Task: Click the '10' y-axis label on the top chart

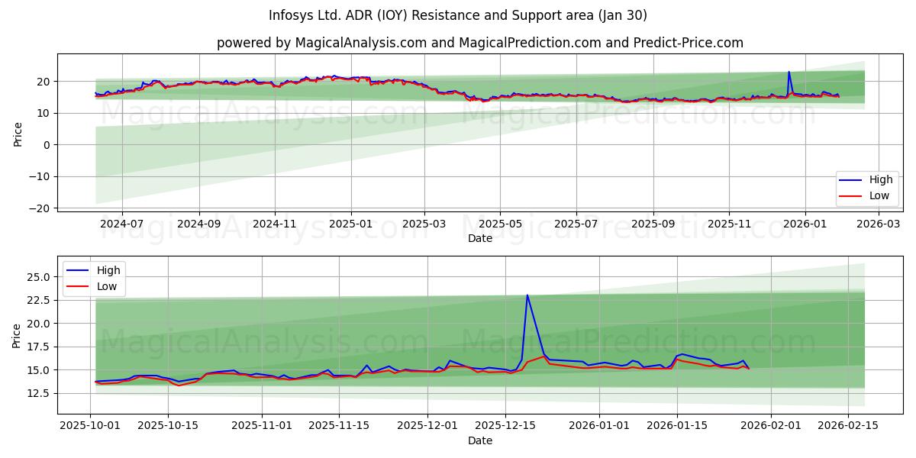Action: [x=45, y=113]
